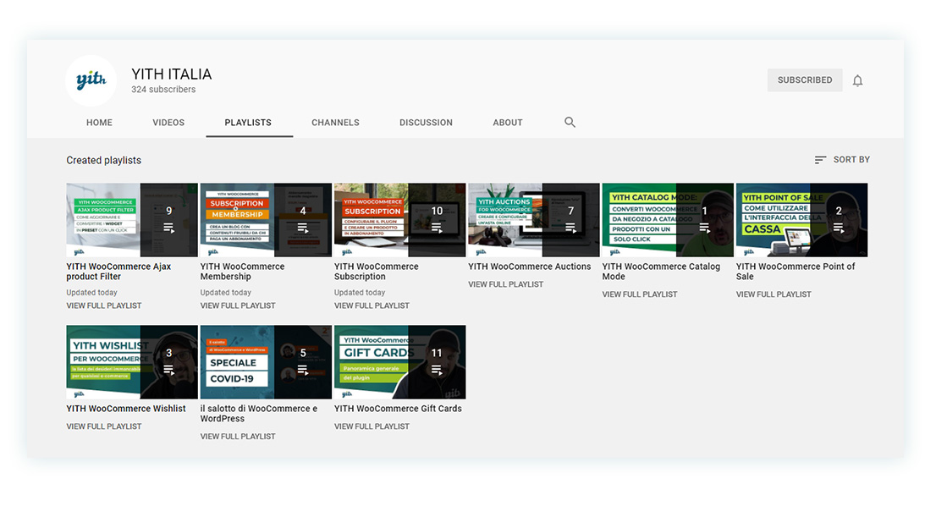Click Updated today under Ajax product Filter
936x506 pixels.
click(92, 293)
